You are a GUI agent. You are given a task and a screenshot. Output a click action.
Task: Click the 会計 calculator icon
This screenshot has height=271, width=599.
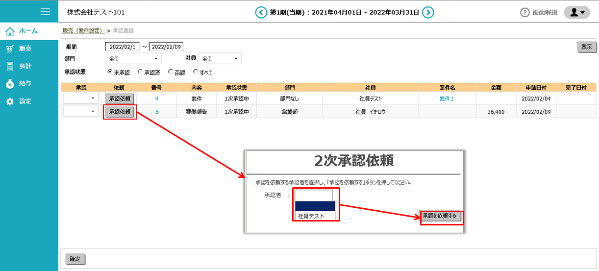[x=10, y=66]
